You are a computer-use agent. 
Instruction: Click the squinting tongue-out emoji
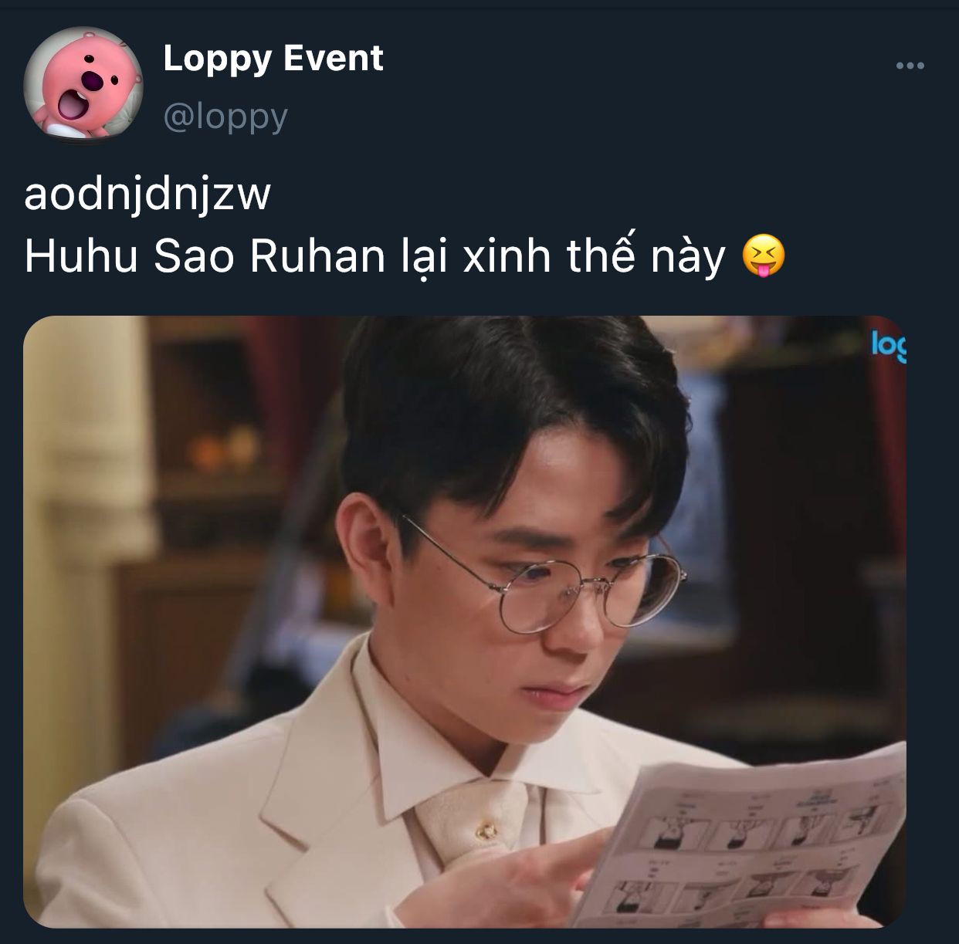click(763, 258)
